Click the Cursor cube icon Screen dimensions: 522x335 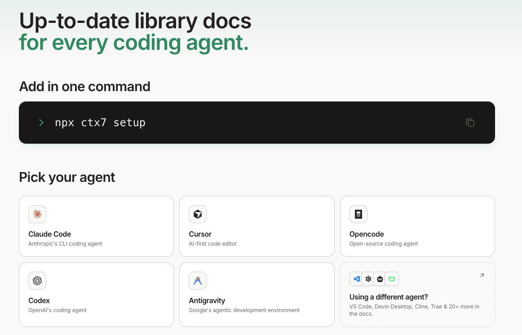[x=198, y=214]
